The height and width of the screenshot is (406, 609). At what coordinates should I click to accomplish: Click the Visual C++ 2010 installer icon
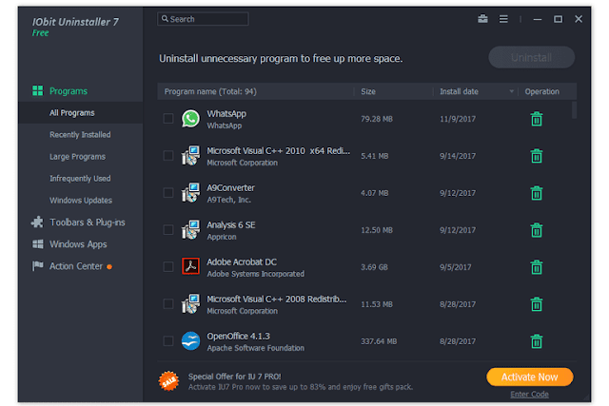pos(190,156)
